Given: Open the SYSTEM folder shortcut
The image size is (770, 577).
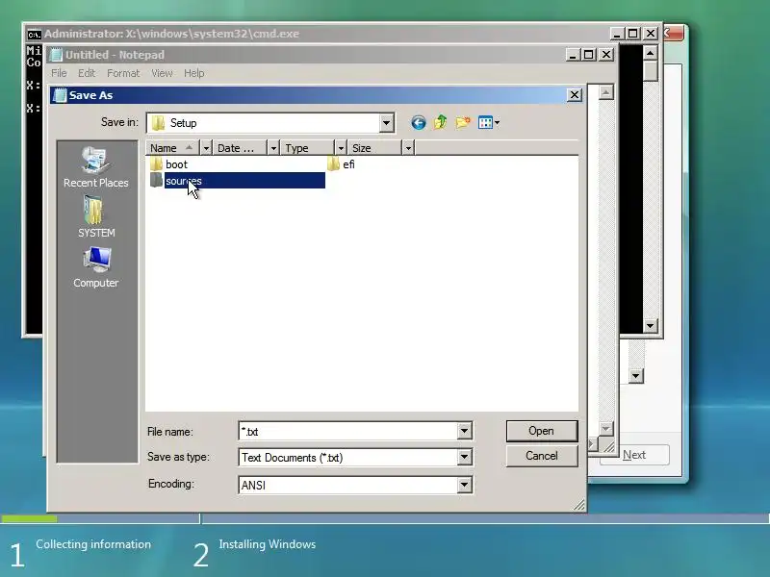Looking at the screenshot, I should point(95,217).
